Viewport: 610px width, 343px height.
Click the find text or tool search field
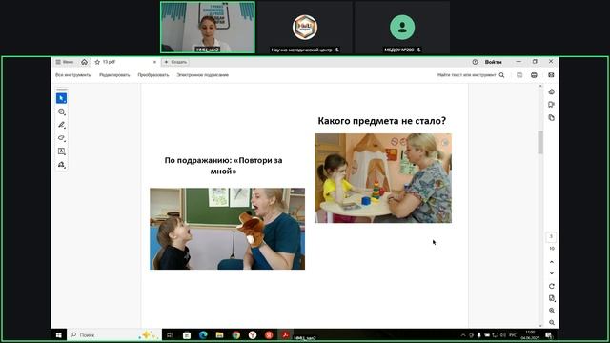466,75
